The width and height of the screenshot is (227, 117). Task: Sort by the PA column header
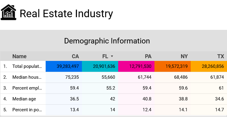(x=148, y=56)
